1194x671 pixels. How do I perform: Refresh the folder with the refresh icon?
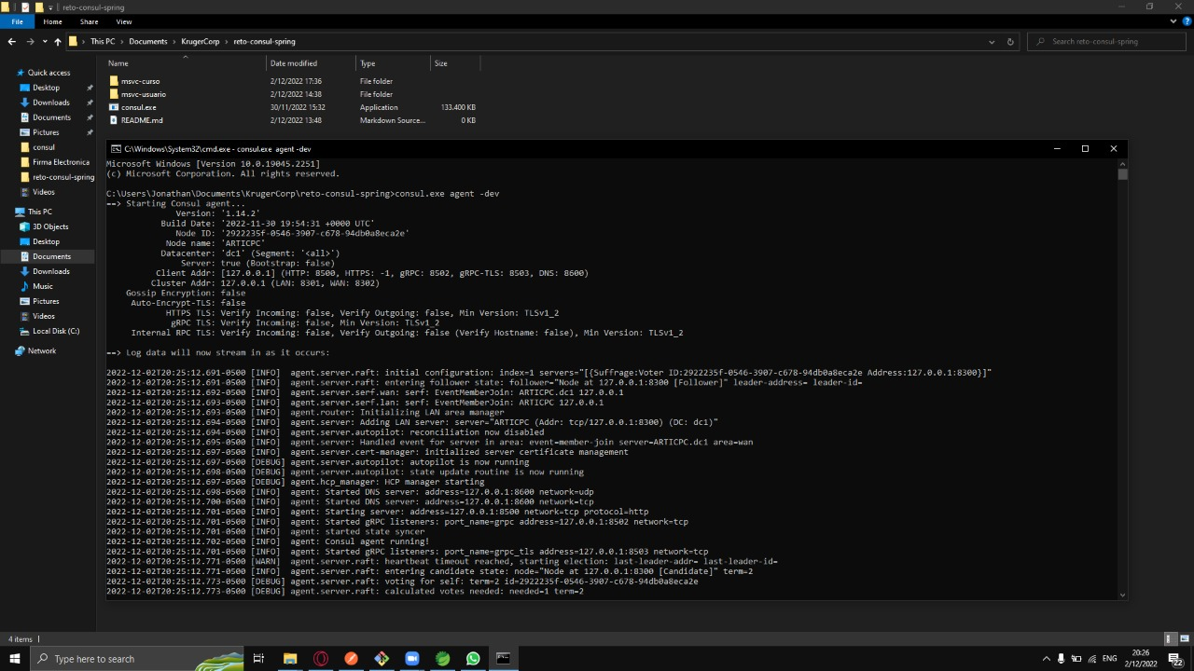[1009, 41]
